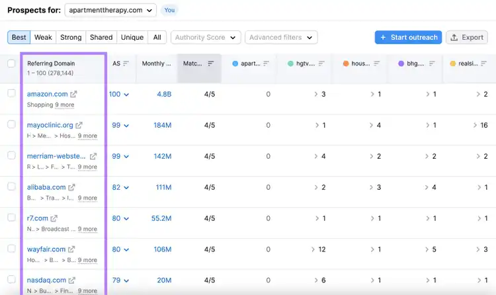The height and width of the screenshot is (295, 496).
Task: Sort by Match column icon
Action: [211, 63]
